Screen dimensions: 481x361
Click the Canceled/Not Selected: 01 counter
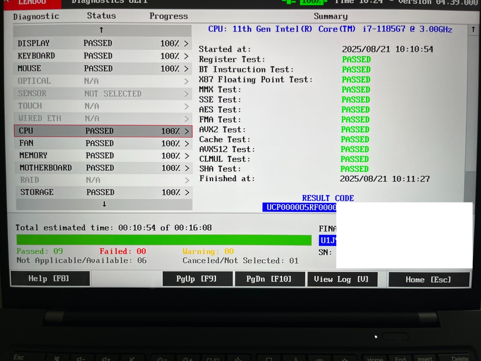[x=240, y=261]
